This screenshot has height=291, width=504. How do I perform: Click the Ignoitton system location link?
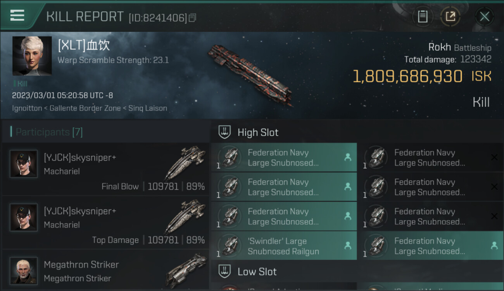pos(27,108)
